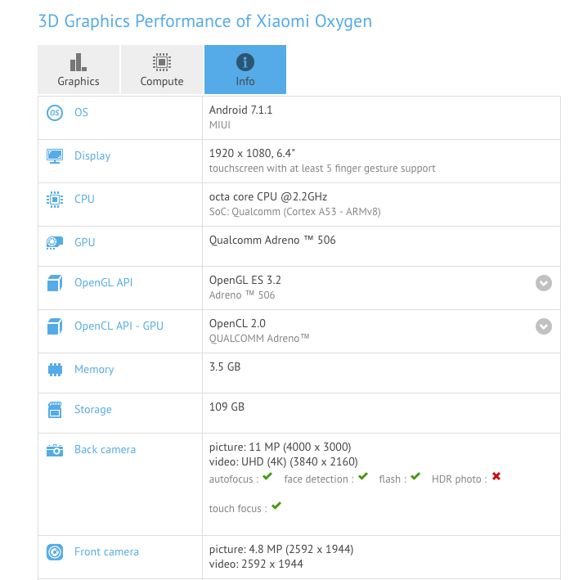Click the page title Xiaomi Oxygen heading
The height and width of the screenshot is (580, 570).
205,20
